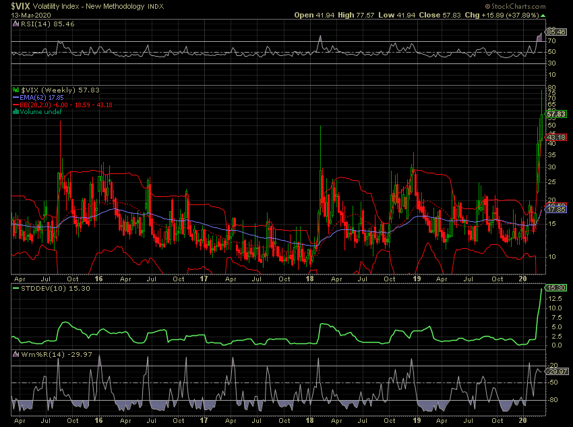Click the -29.97 Williams %R value tag
Screen dimensions: 573x427
pos(557,372)
